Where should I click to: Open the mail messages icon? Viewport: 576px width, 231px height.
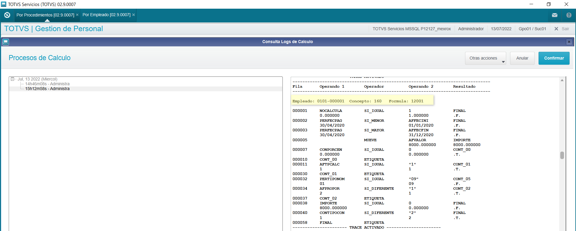(x=554, y=15)
